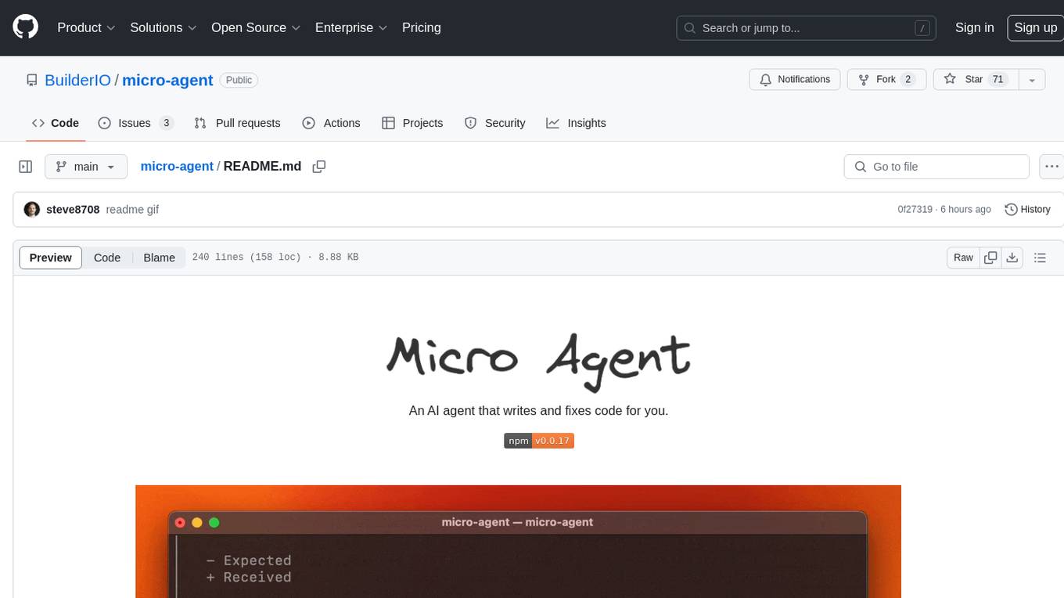1064x598 pixels.
Task: Go to GitHub homepage via Octocat logo
Action: click(x=25, y=27)
